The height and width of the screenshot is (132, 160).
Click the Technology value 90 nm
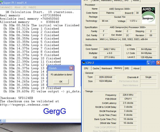click(105, 21)
